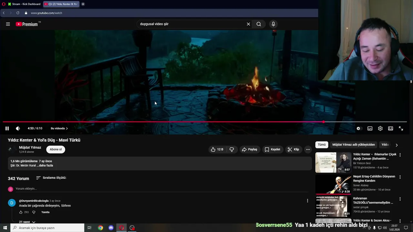The width and height of the screenshot is (413, 232).
Task: Open 'Yıldız Kenter & Sezen Aksu' video title
Action: [372, 221]
